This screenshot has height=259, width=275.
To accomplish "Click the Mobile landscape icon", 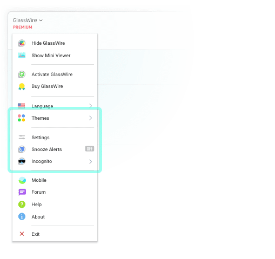I will pyautogui.click(x=22, y=180).
